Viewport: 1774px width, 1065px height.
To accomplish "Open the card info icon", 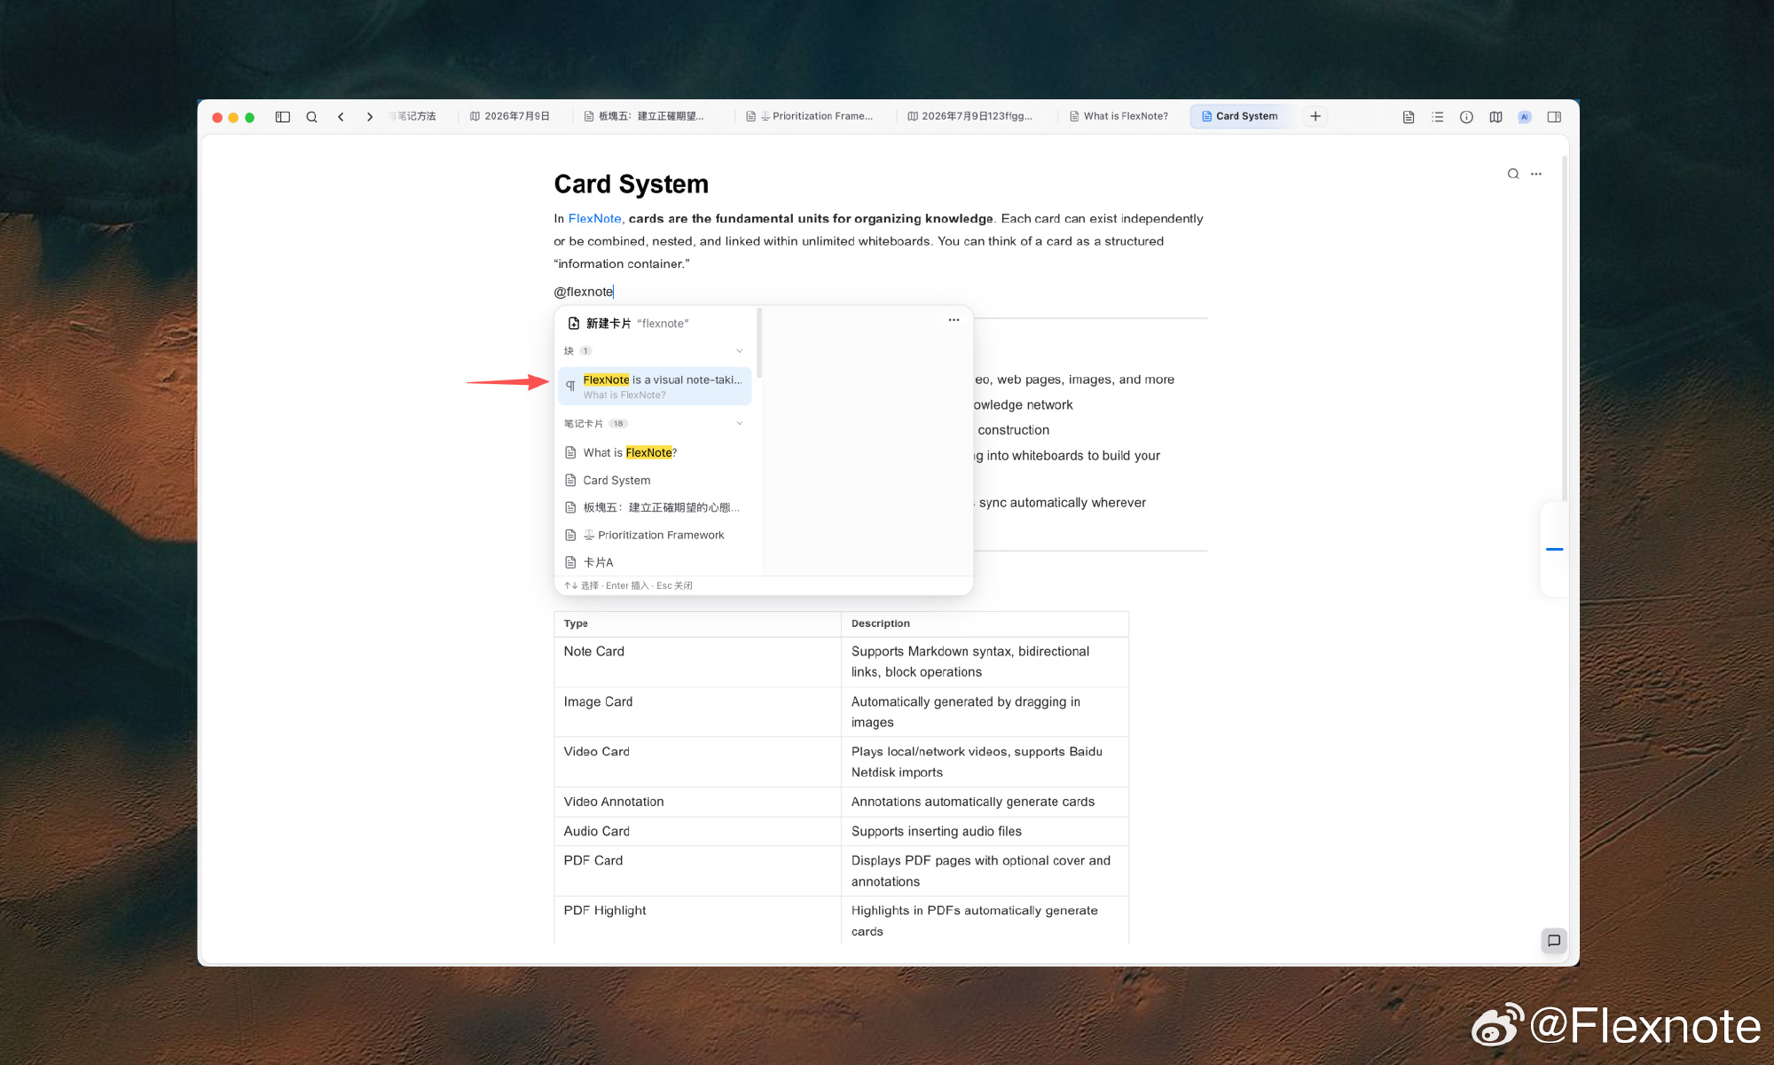I will coord(1467,117).
